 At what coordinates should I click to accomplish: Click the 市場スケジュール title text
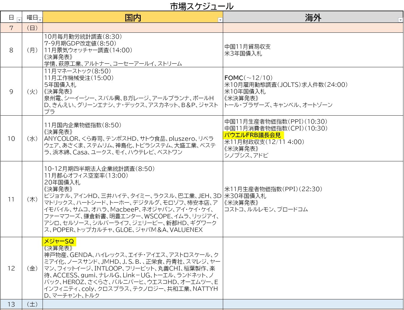(202, 6)
